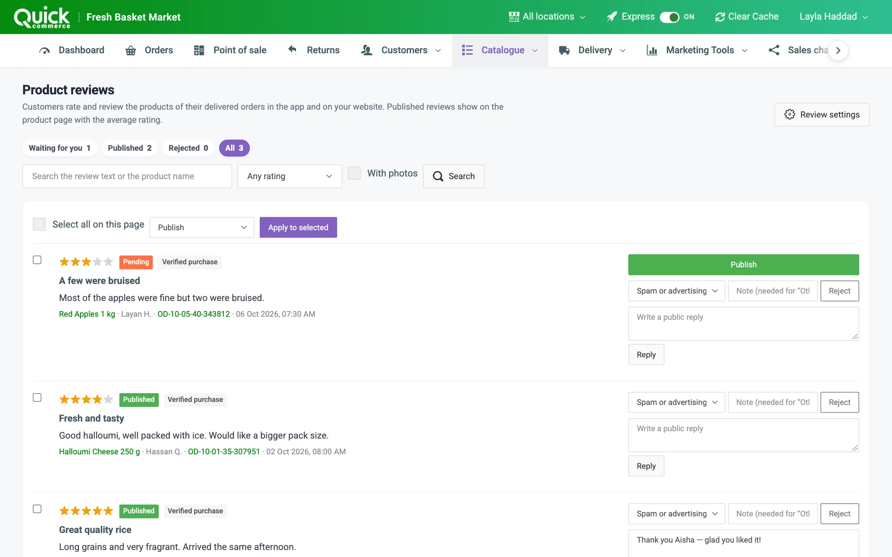Switch to Published reviews tab
This screenshot has height=557, width=892.
129,148
